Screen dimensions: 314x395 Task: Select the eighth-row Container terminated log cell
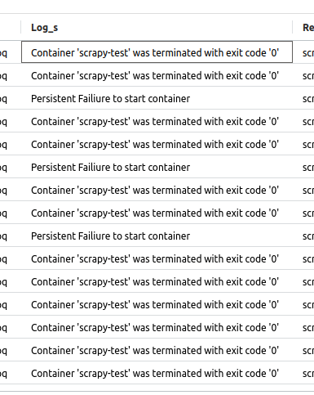pyautogui.click(x=157, y=213)
